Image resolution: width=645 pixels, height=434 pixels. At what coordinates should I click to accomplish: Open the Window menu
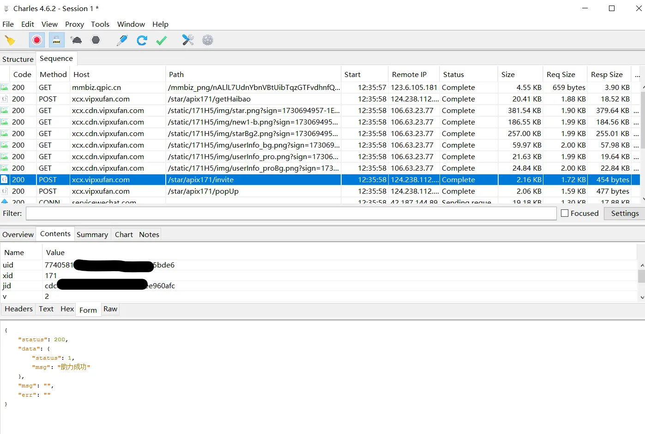pyautogui.click(x=131, y=24)
